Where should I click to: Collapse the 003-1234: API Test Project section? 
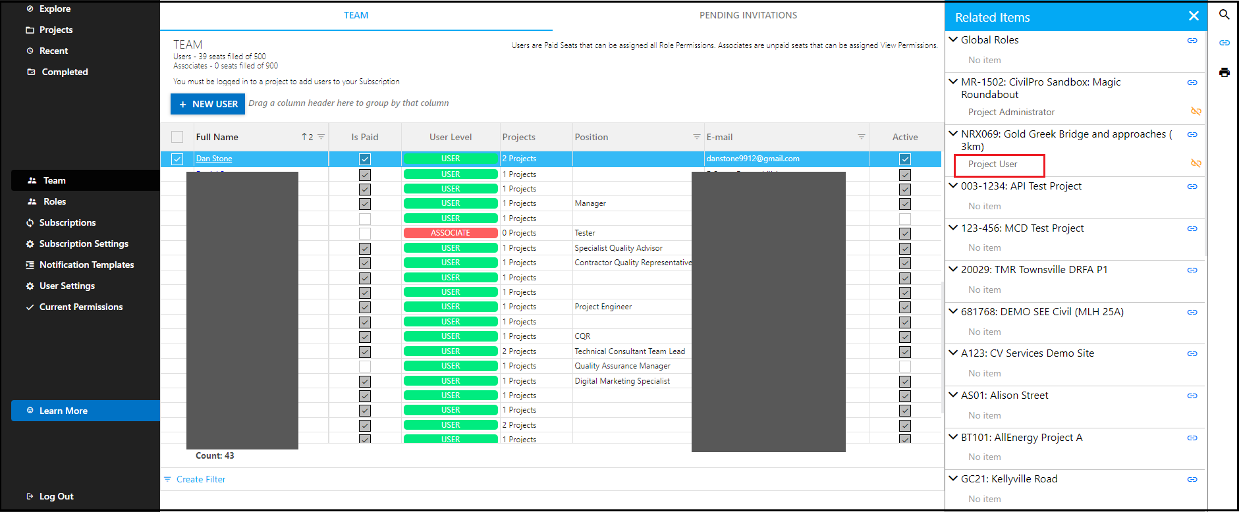(953, 186)
